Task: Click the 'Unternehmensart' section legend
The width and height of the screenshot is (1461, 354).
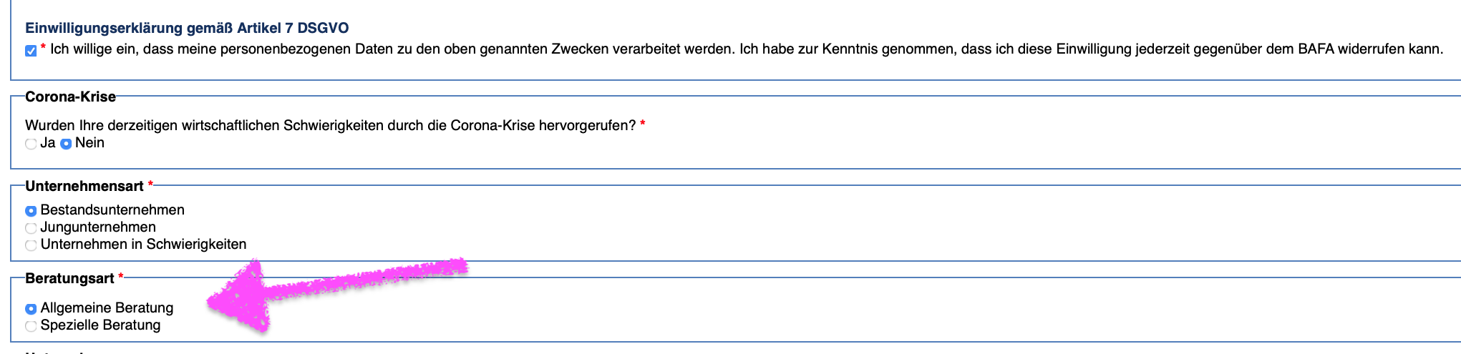Action: (x=84, y=186)
